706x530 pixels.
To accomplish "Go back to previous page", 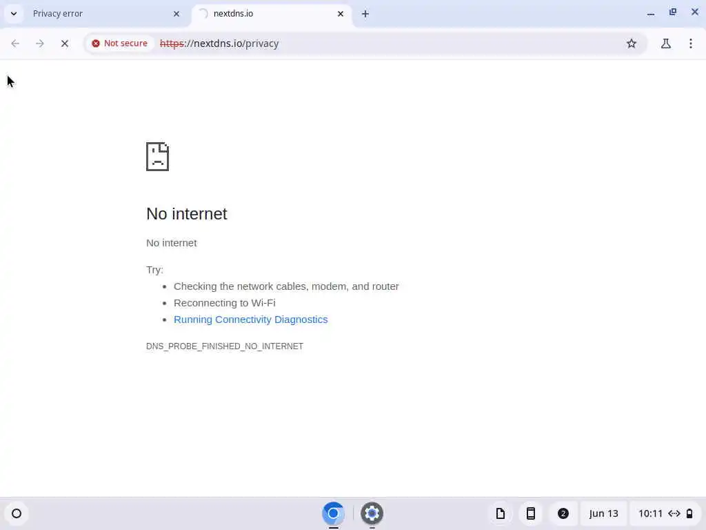I will pos(15,43).
